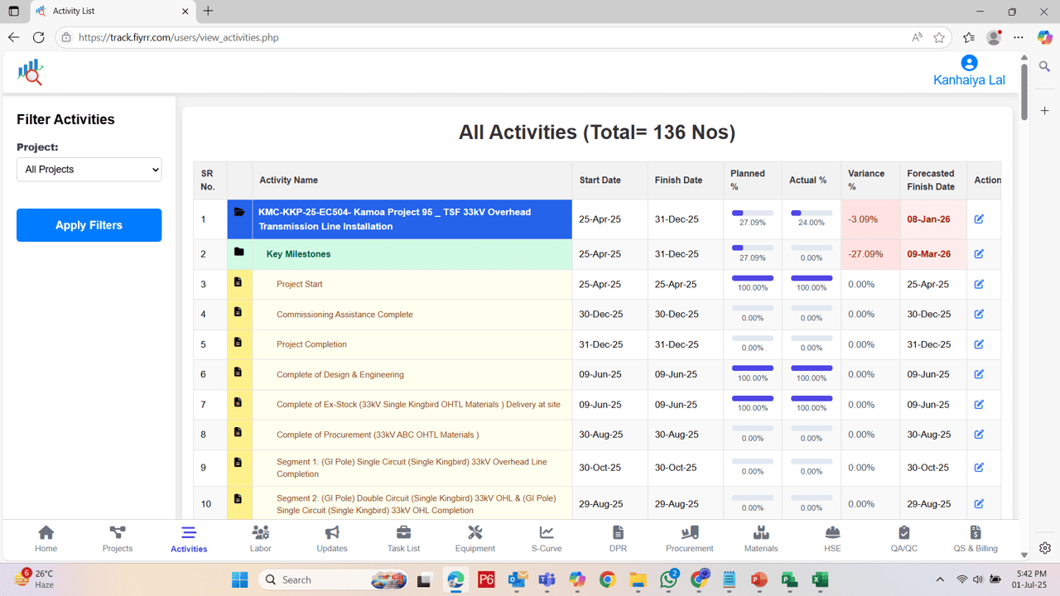Select the Labor icon
The height and width of the screenshot is (596, 1060).
[260, 538]
